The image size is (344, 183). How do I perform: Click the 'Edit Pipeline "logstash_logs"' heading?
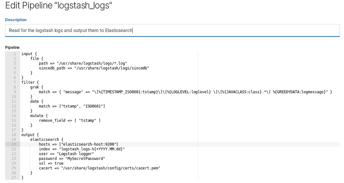click(x=59, y=6)
